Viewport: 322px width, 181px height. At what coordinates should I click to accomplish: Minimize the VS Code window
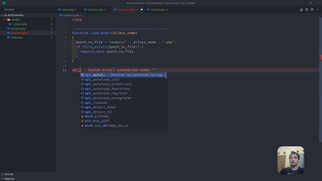[x=303, y=3]
